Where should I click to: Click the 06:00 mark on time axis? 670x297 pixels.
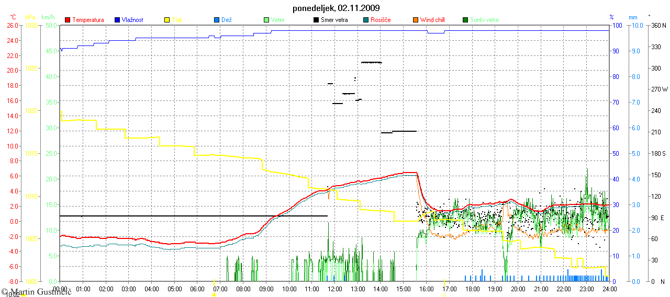tap(197, 289)
